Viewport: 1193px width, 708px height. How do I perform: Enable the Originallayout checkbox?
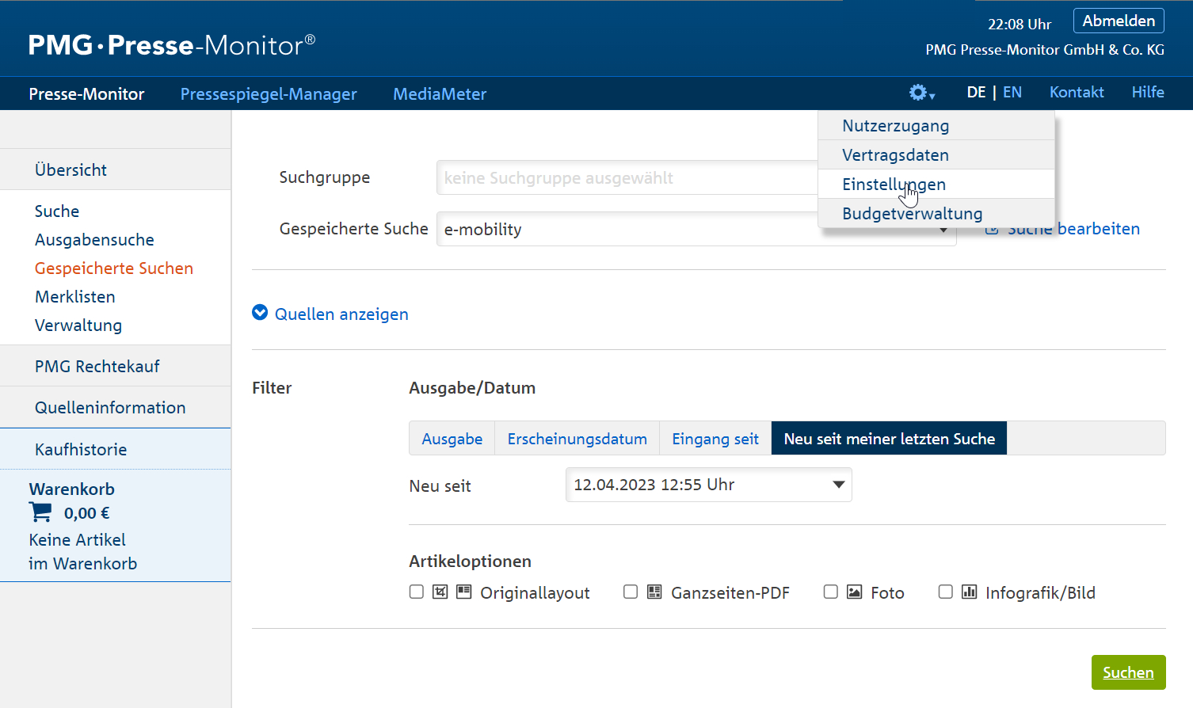tap(417, 592)
